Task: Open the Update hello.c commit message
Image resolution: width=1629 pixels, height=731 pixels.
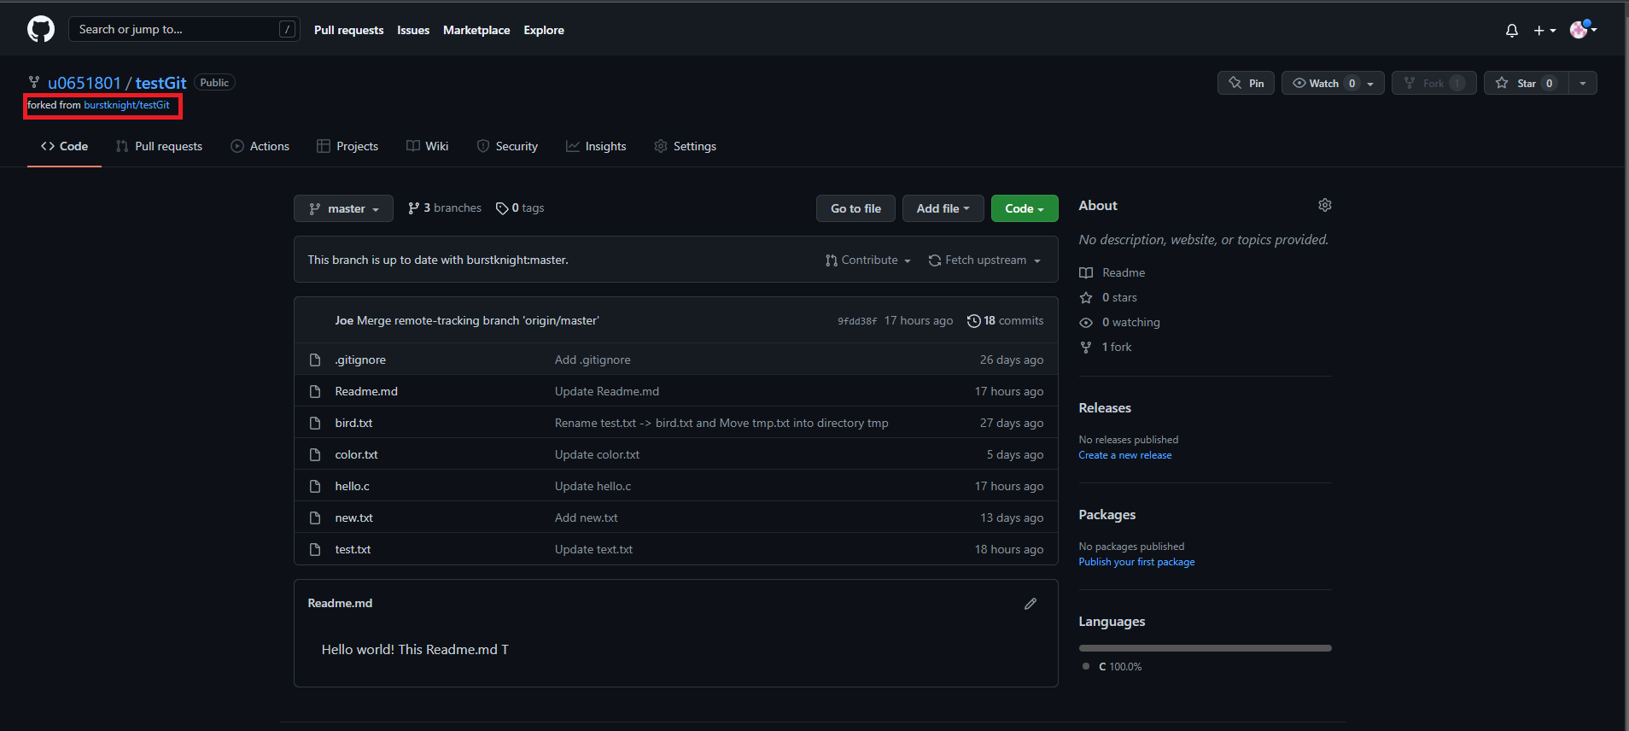Action: click(593, 486)
